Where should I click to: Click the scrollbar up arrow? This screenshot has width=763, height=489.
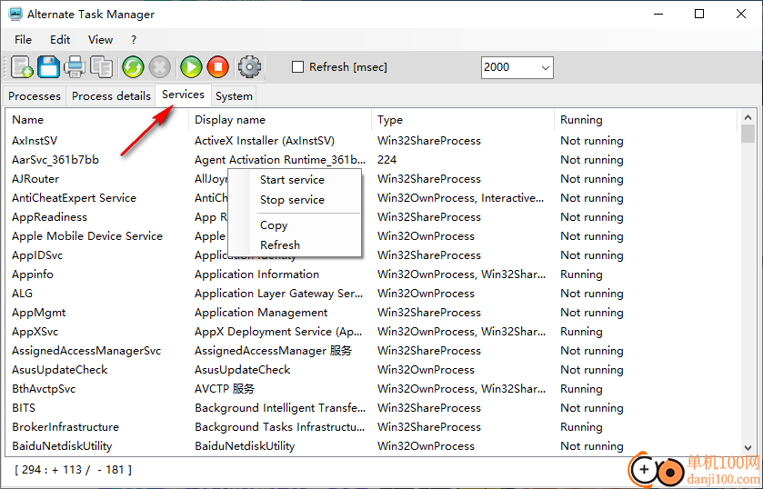click(x=748, y=117)
